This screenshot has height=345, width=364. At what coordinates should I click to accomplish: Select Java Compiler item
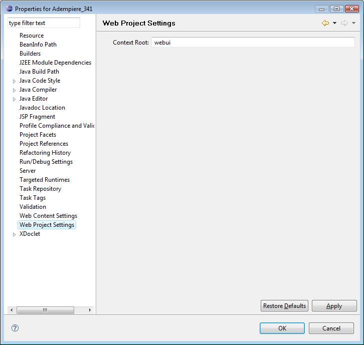click(38, 90)
